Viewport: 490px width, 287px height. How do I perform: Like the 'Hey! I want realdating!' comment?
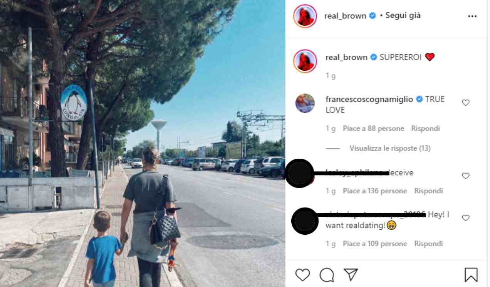coord(466,218)
